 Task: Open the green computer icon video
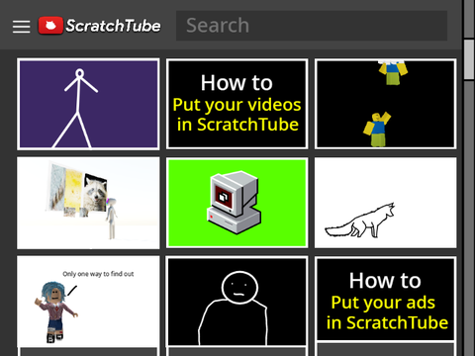(237, 203)
